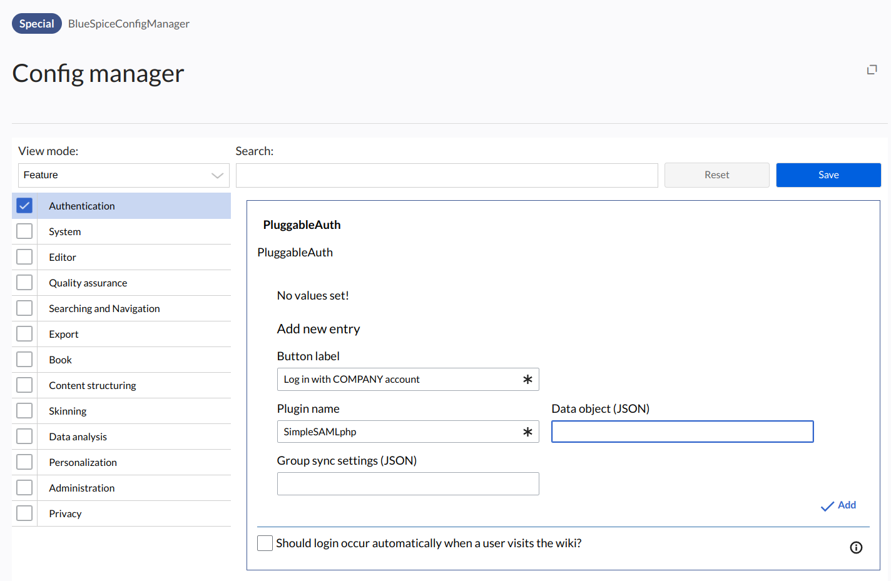
Task: Focus the Data object (JSON) field
Action: pyautogui.click(x=683, y=432)
